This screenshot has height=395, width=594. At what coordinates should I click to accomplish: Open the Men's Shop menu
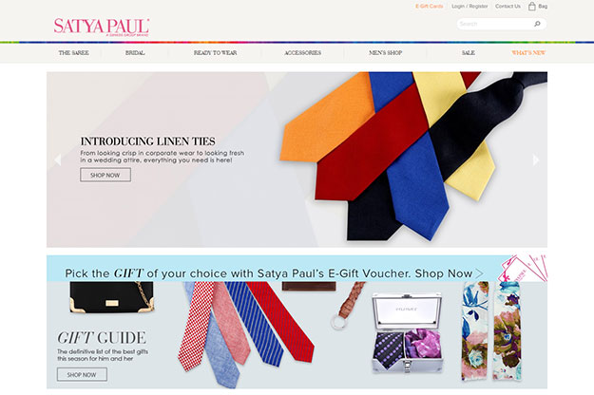pos(385,53)
